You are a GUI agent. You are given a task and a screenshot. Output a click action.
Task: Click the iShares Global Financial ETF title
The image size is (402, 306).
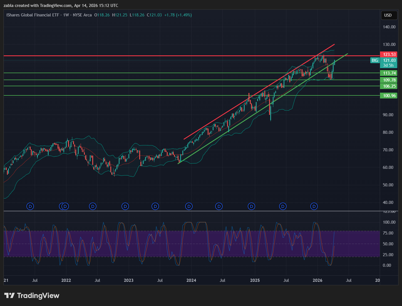point(33,15)
